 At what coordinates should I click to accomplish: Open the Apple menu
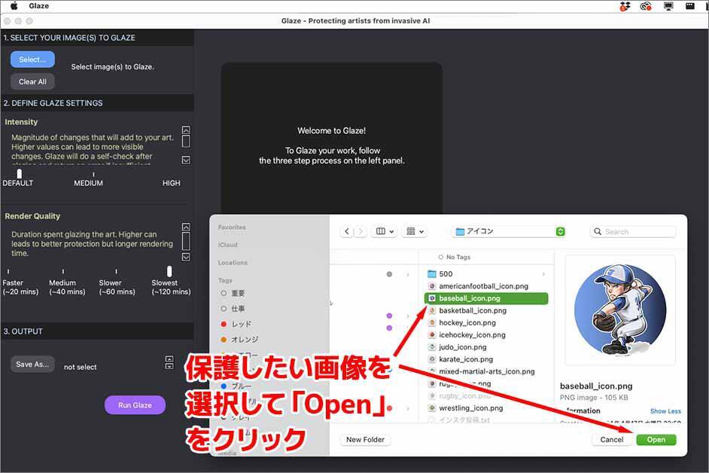(x=14, y=6)
